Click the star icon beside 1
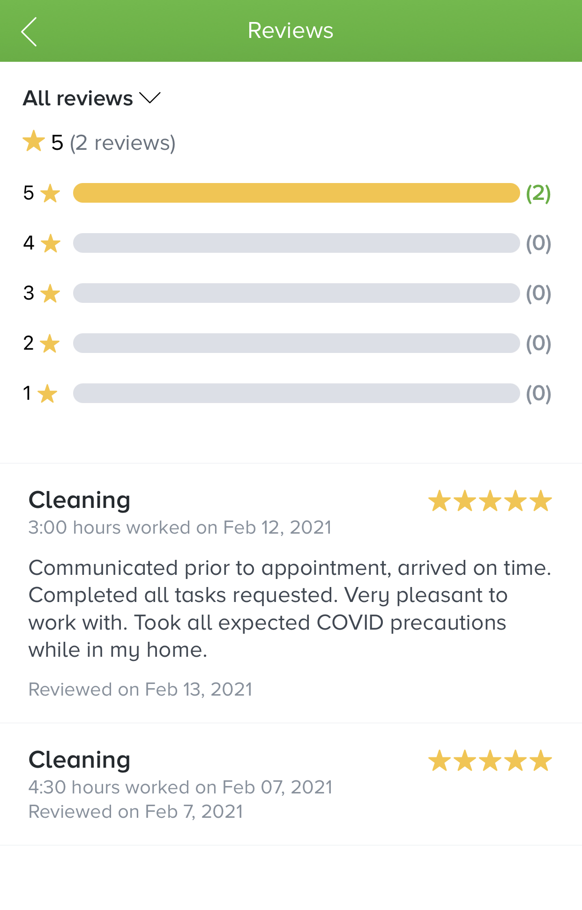Viewport: 582px width, 910px height. [47, 394]
